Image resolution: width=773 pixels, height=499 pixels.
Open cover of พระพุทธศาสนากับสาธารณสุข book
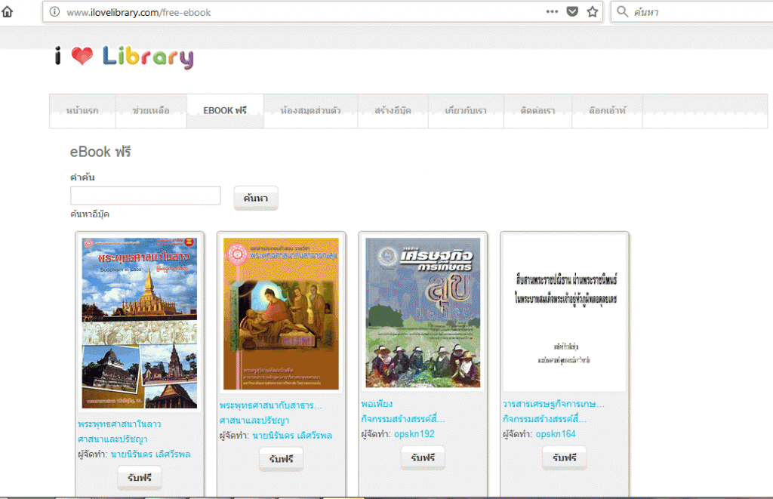281,314
